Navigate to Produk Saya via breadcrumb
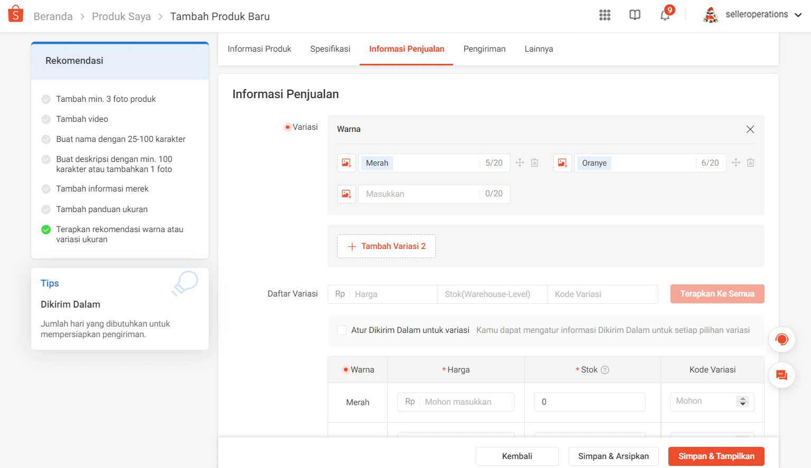This screenshot has height=468, width=811. (121, 16)
